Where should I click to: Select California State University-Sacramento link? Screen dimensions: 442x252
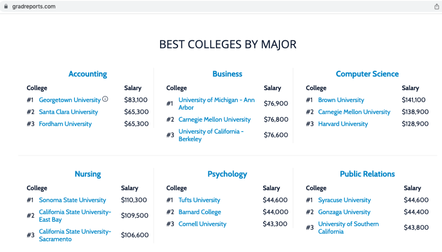coord(75,235)
